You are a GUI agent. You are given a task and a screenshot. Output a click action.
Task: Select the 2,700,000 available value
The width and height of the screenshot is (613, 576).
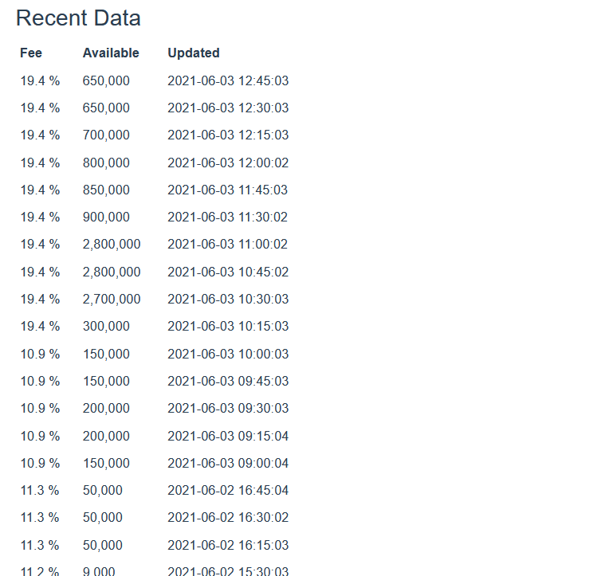[112, 299]
